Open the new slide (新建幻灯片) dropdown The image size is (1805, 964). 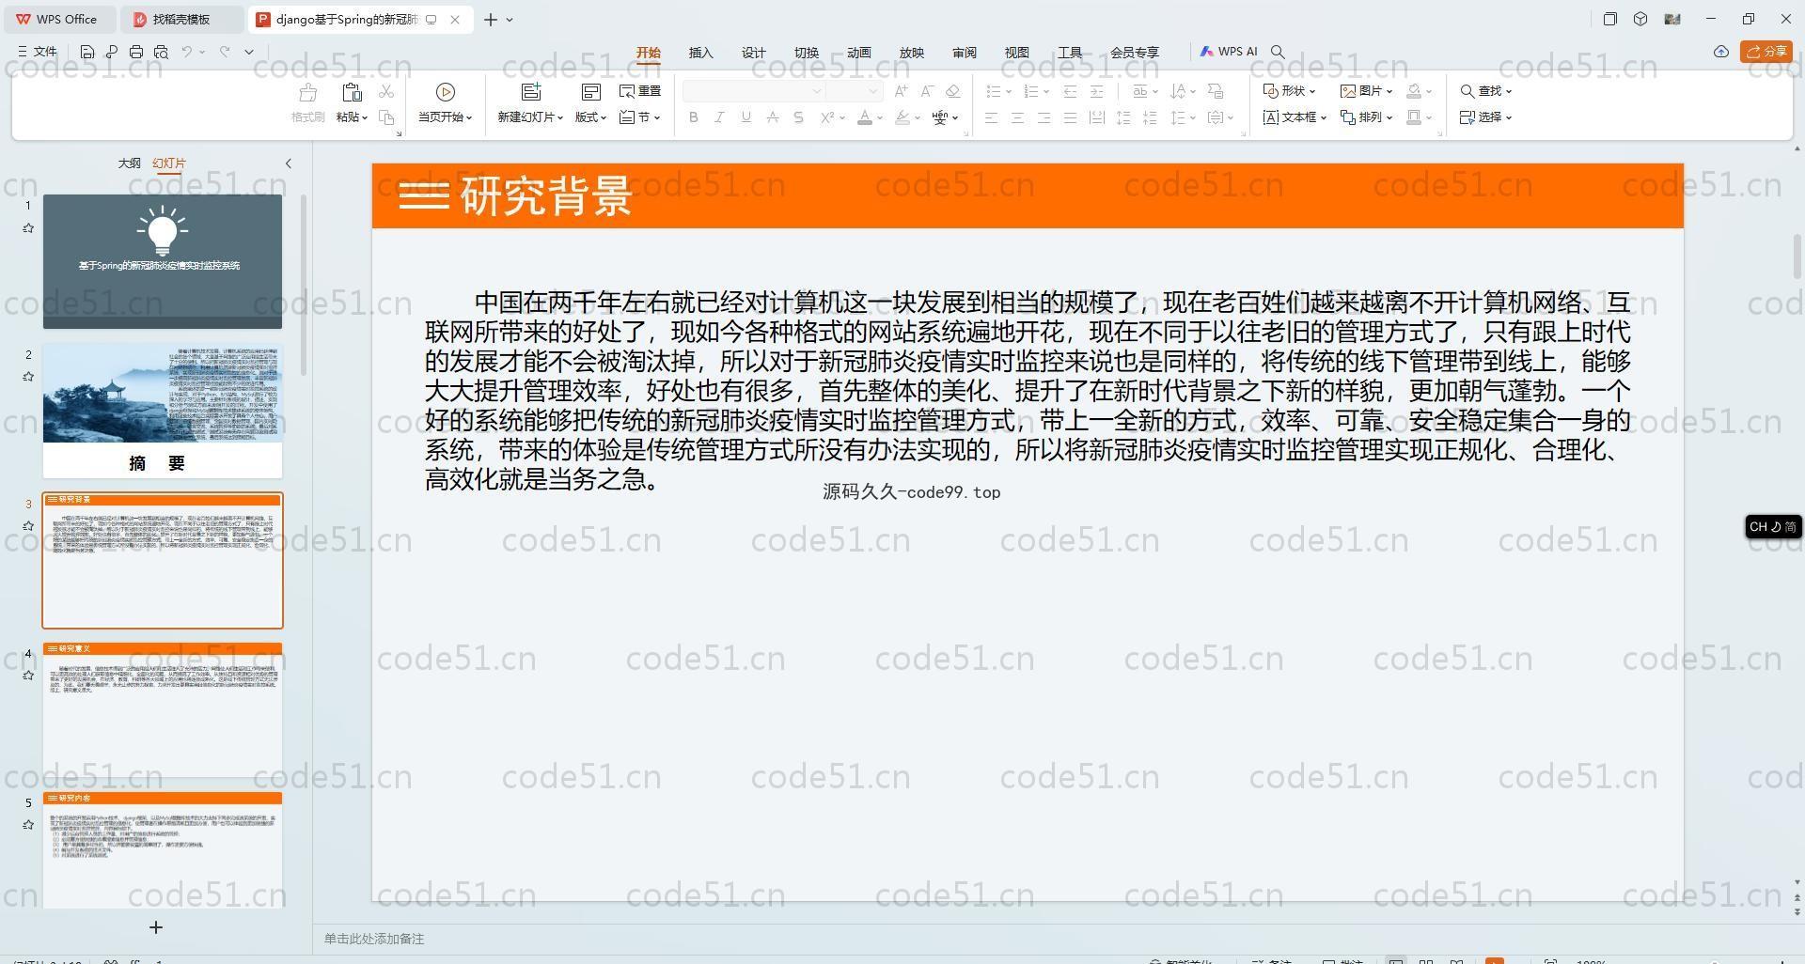[530, 117]
